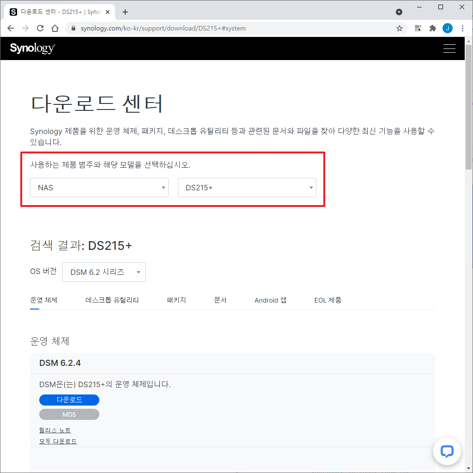This screenshot has width=473, height=473.
Task: View site info via the lock icon
Action: 73,28
